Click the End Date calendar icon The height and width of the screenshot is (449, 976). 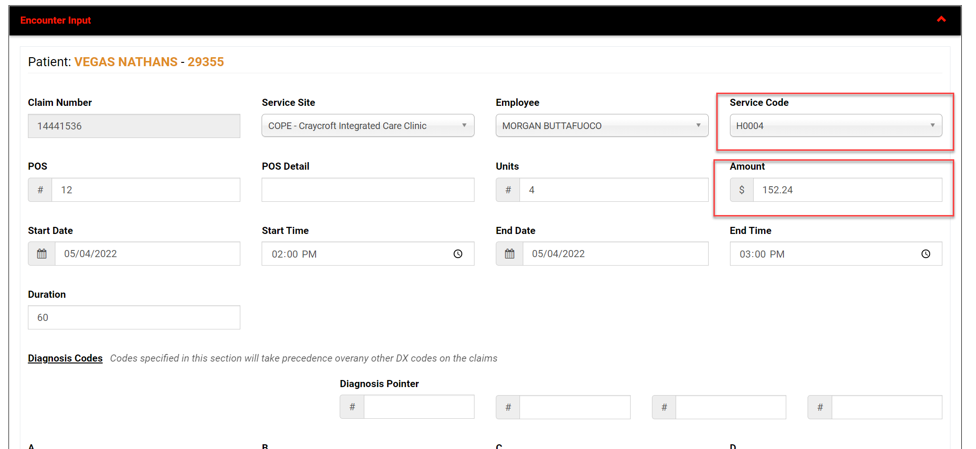(x=510, y=254)
